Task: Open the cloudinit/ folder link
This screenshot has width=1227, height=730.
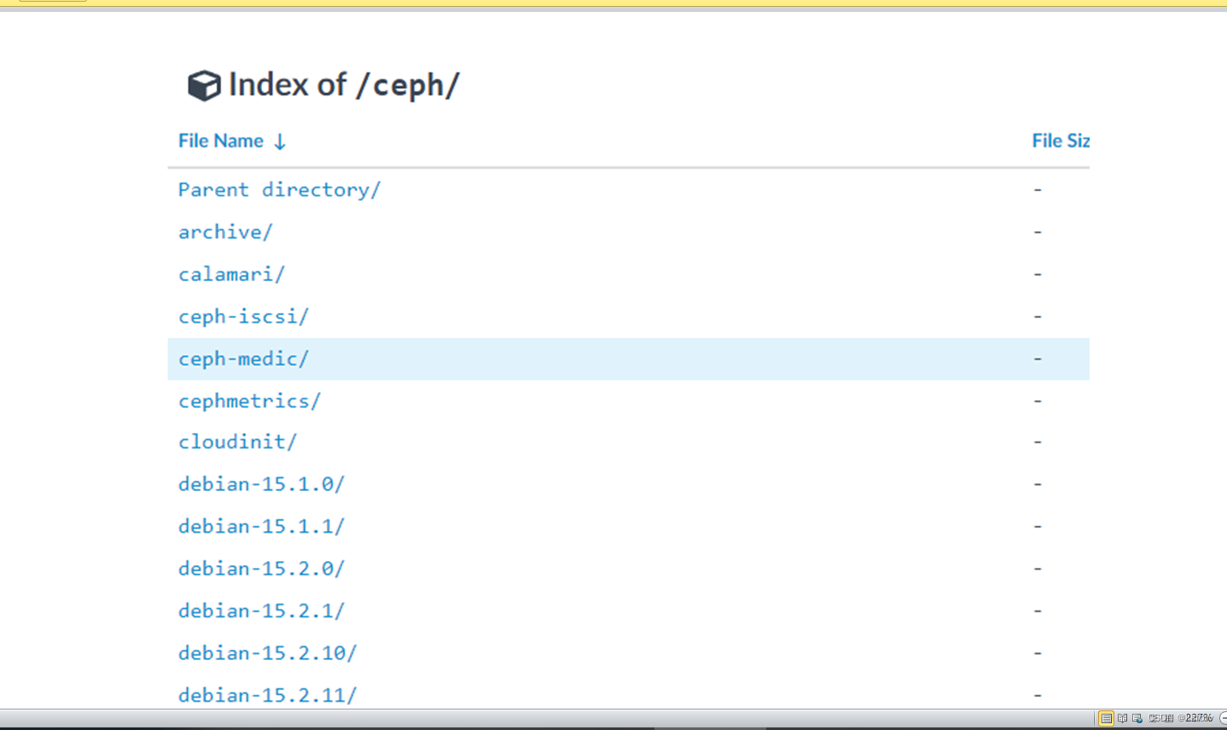Action: click(x=237, y=441)
